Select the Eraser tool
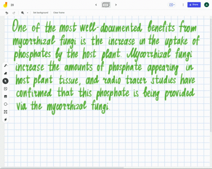The height and width of the screenshot is (169, 212). pos(6,73)
